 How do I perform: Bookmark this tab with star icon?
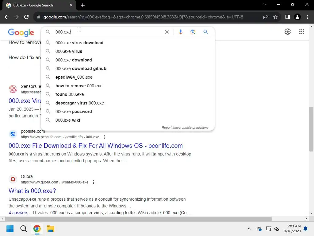coord(275,17)
